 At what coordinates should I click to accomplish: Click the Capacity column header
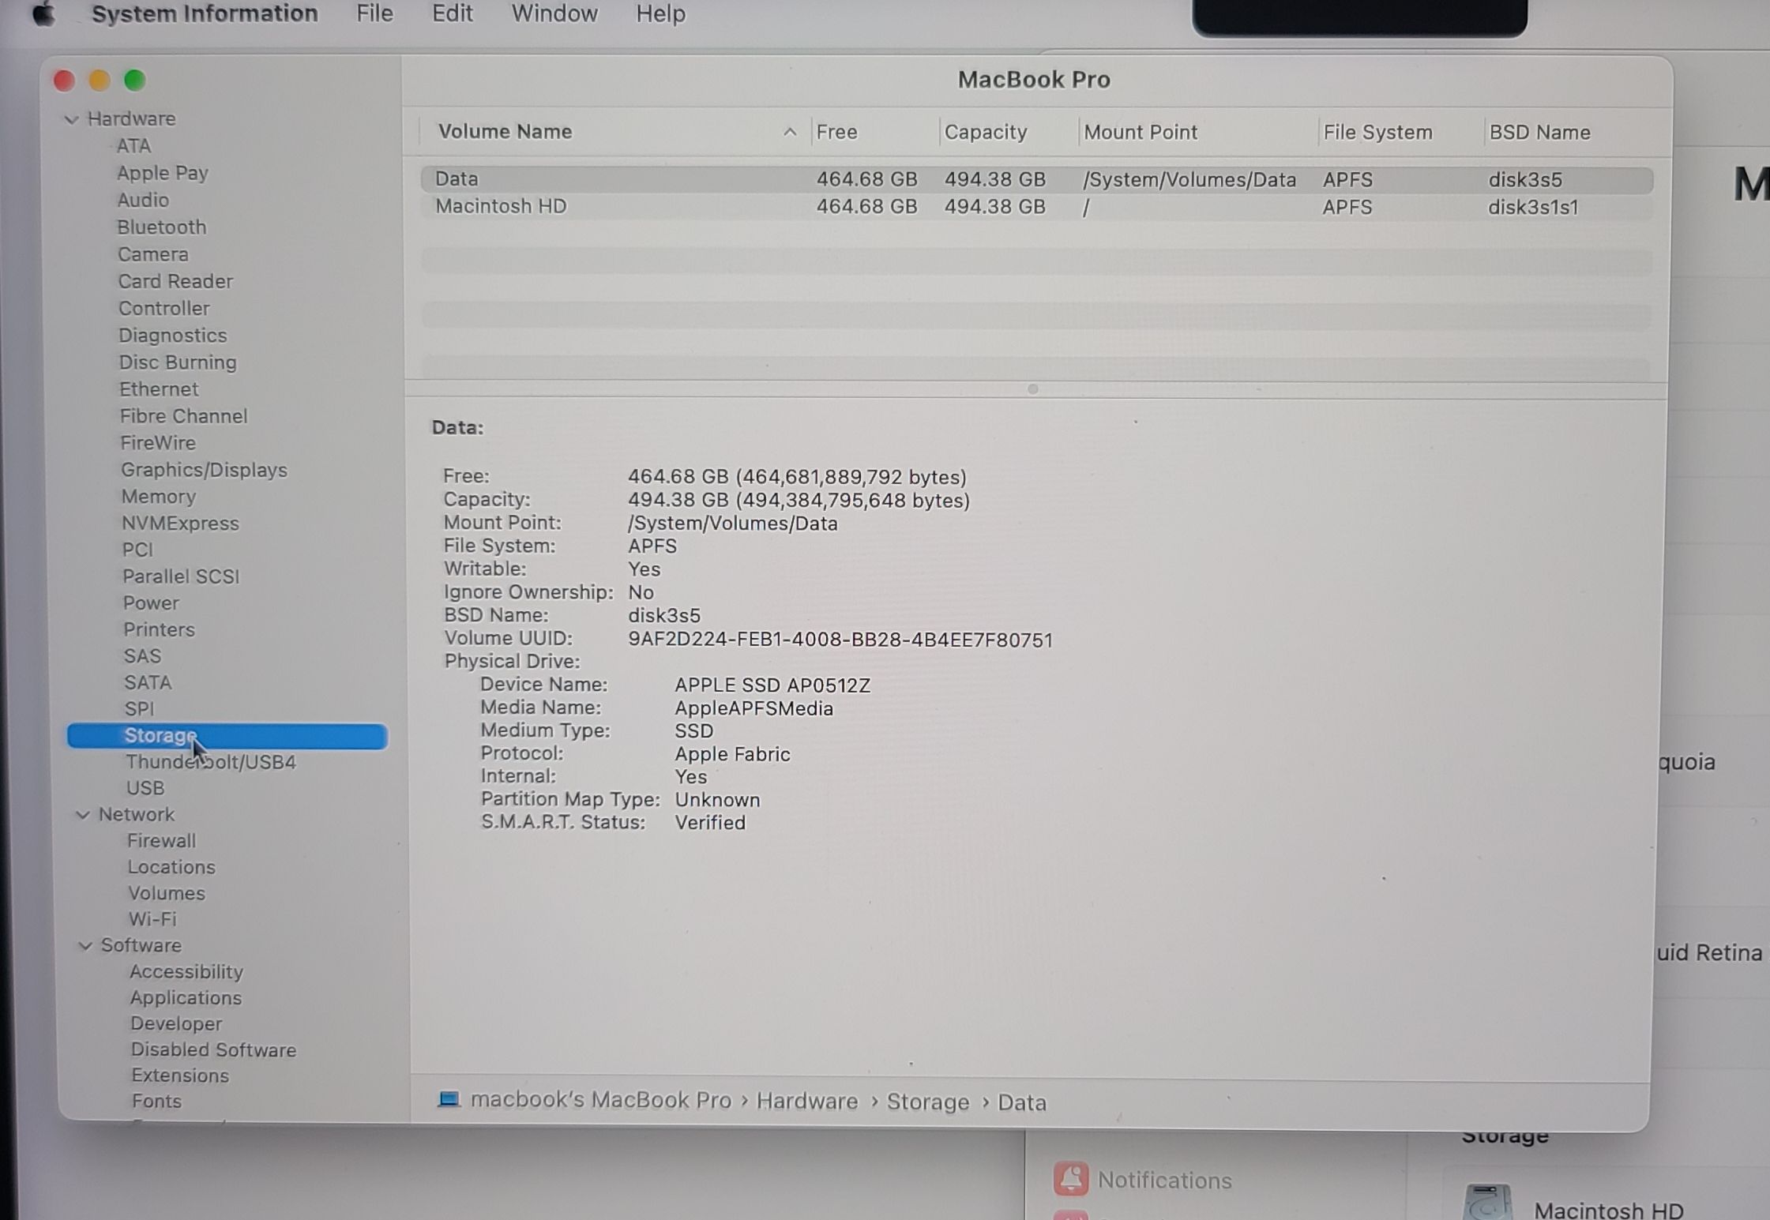pyautogui.click(x=985, y=132)
